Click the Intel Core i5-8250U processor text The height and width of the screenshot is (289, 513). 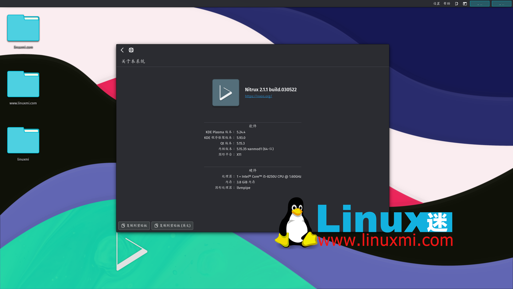coord(269,176)
